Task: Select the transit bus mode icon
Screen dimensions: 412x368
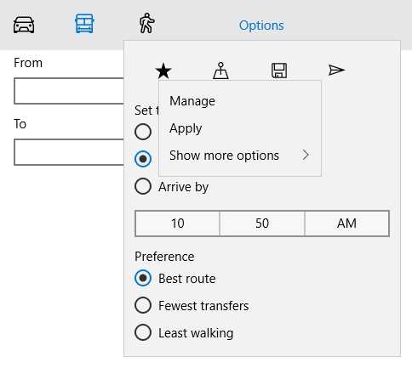Action: click(x=84, y=24)
